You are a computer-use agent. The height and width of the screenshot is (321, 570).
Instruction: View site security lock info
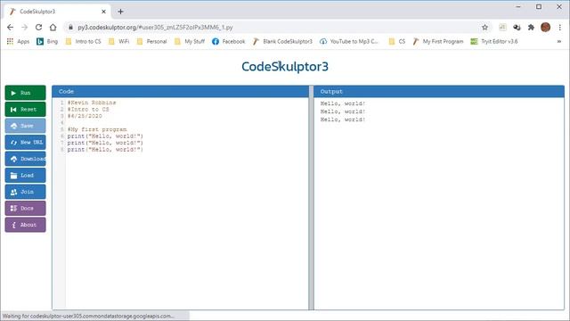coord(71,28)
